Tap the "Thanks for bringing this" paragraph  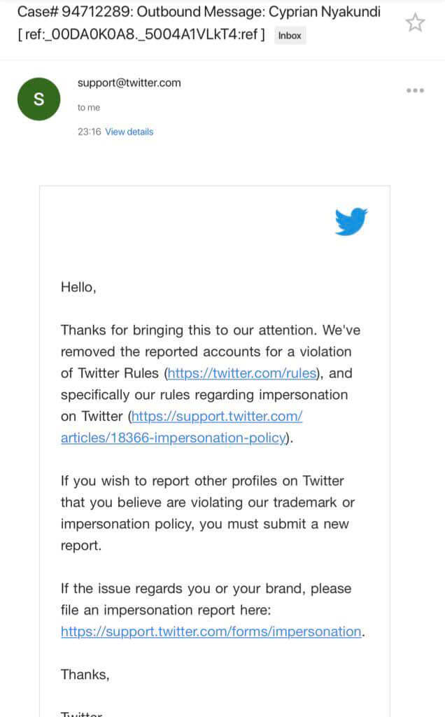click(x=211, y=384)
